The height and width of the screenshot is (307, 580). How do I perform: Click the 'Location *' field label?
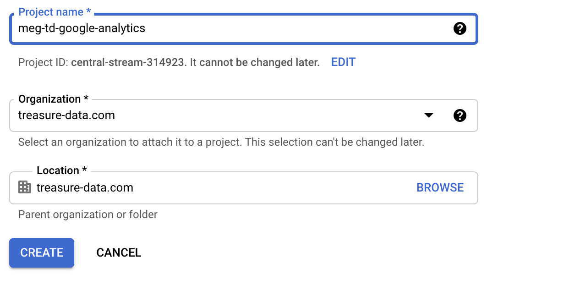[61, 170]
